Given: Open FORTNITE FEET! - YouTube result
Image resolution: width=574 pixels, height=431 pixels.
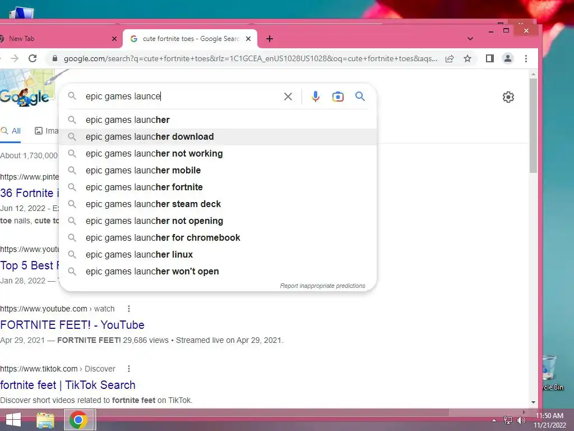Looking at the screenshot, I should click(72, 325).
